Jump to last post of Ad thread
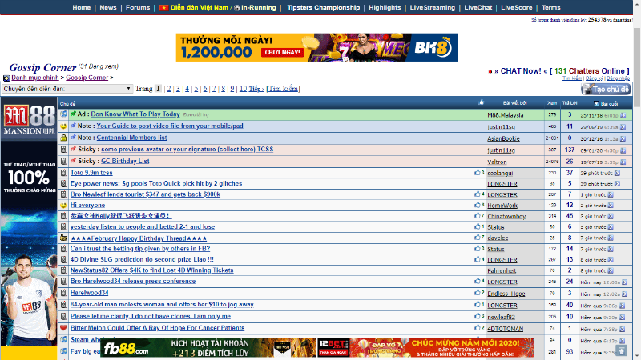The width and height of the screenshot is (641, 360). point(623,115)
